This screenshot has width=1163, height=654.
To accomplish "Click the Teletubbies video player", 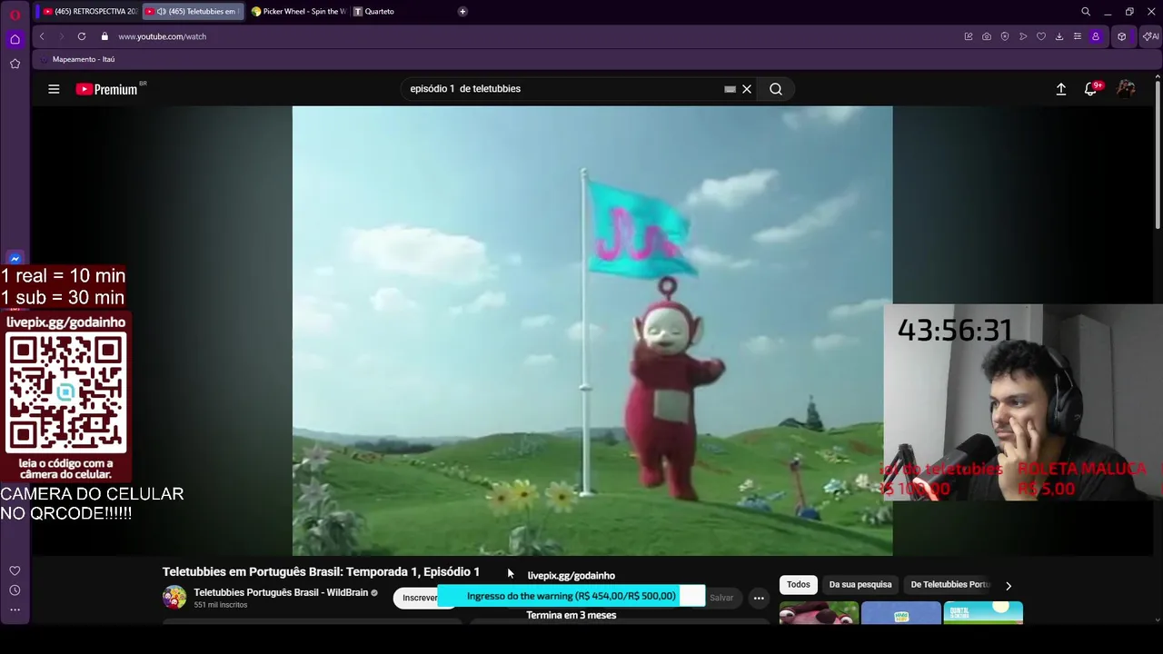I will [x=592, y=331].
